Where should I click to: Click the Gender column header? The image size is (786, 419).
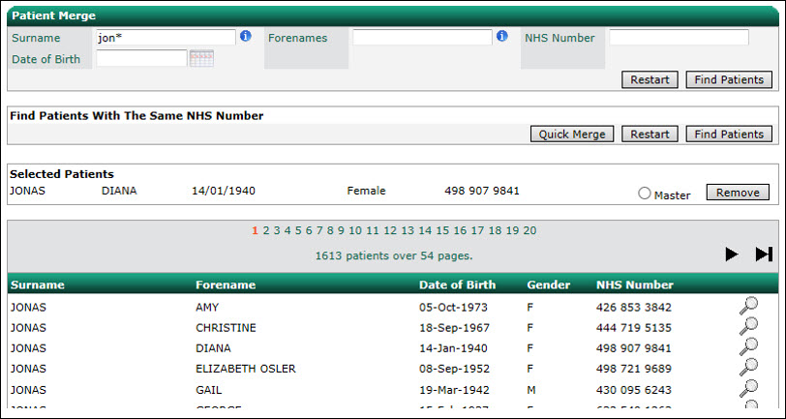[x=549, y=284]
